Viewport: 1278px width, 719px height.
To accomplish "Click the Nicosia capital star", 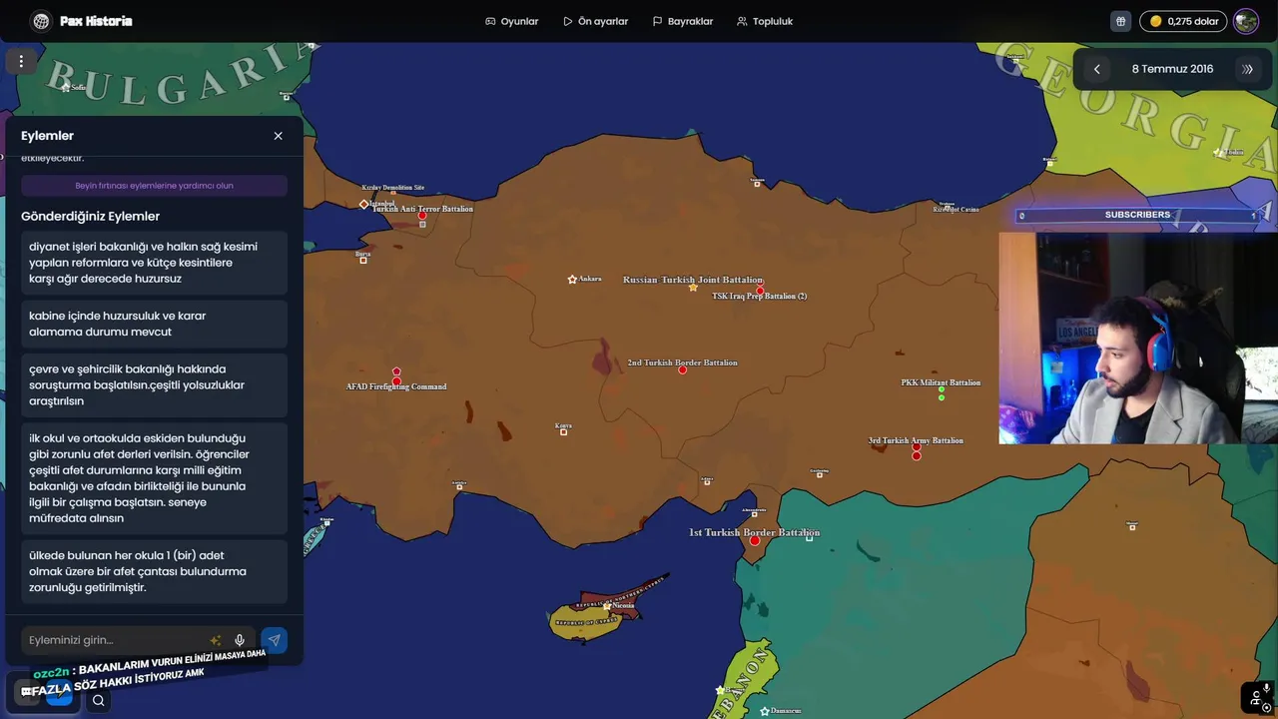I will [607, 606].
